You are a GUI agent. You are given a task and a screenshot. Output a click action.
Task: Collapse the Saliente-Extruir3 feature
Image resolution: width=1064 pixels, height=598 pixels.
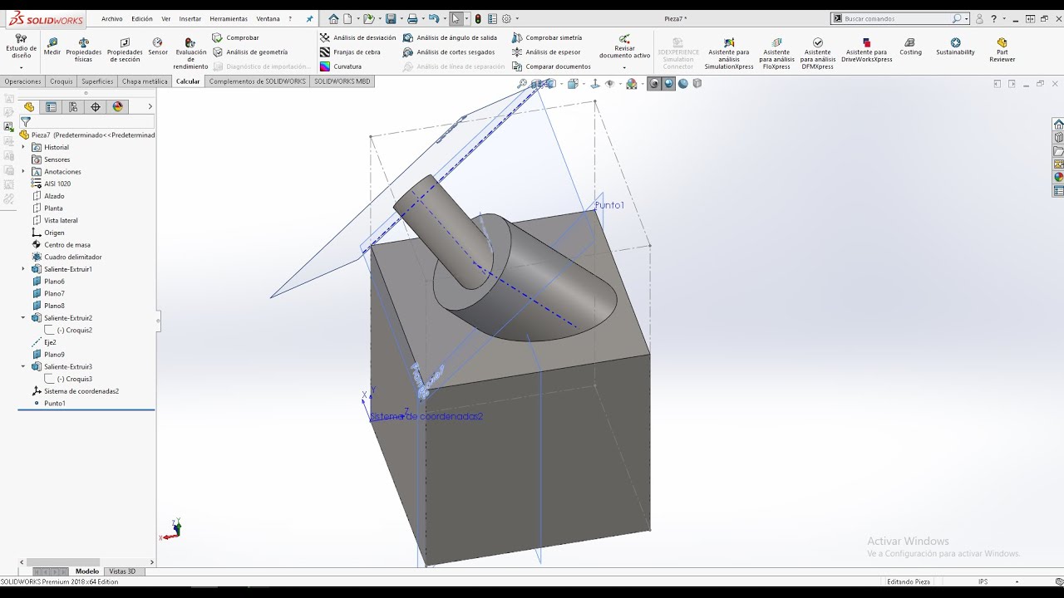[x=23, y=366]
